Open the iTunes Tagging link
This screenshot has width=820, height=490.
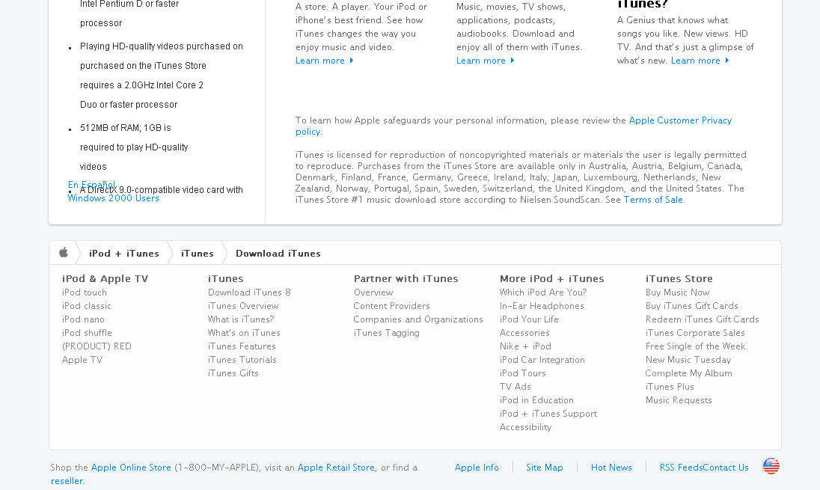pyautogui.click(x=387, y=333)
